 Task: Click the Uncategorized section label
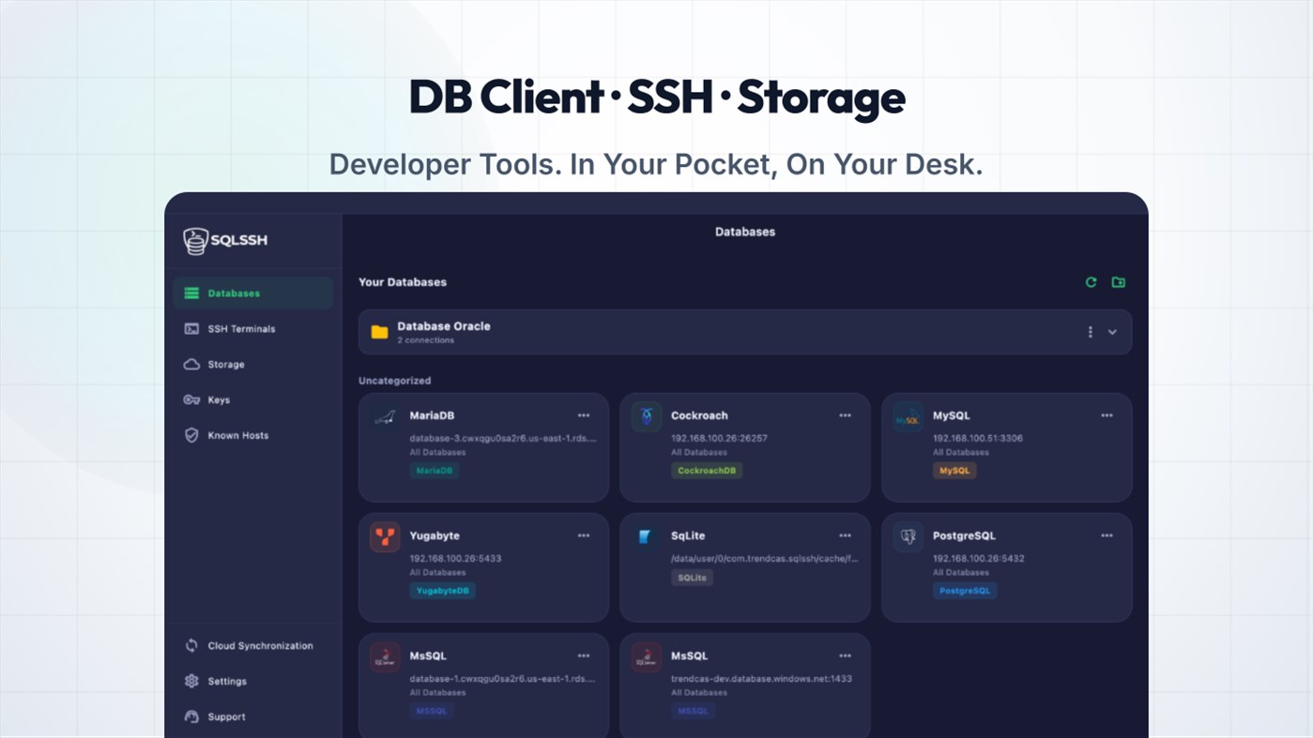point(394,381)
